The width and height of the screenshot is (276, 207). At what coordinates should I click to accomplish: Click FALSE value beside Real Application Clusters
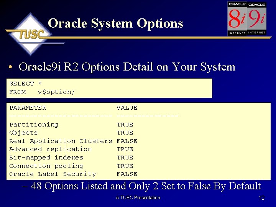127,141
